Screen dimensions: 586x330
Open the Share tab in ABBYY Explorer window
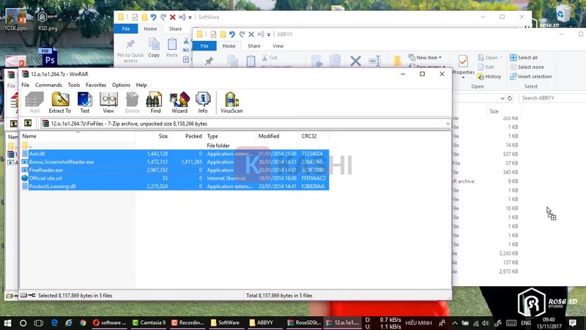click(x=253, y=46)
